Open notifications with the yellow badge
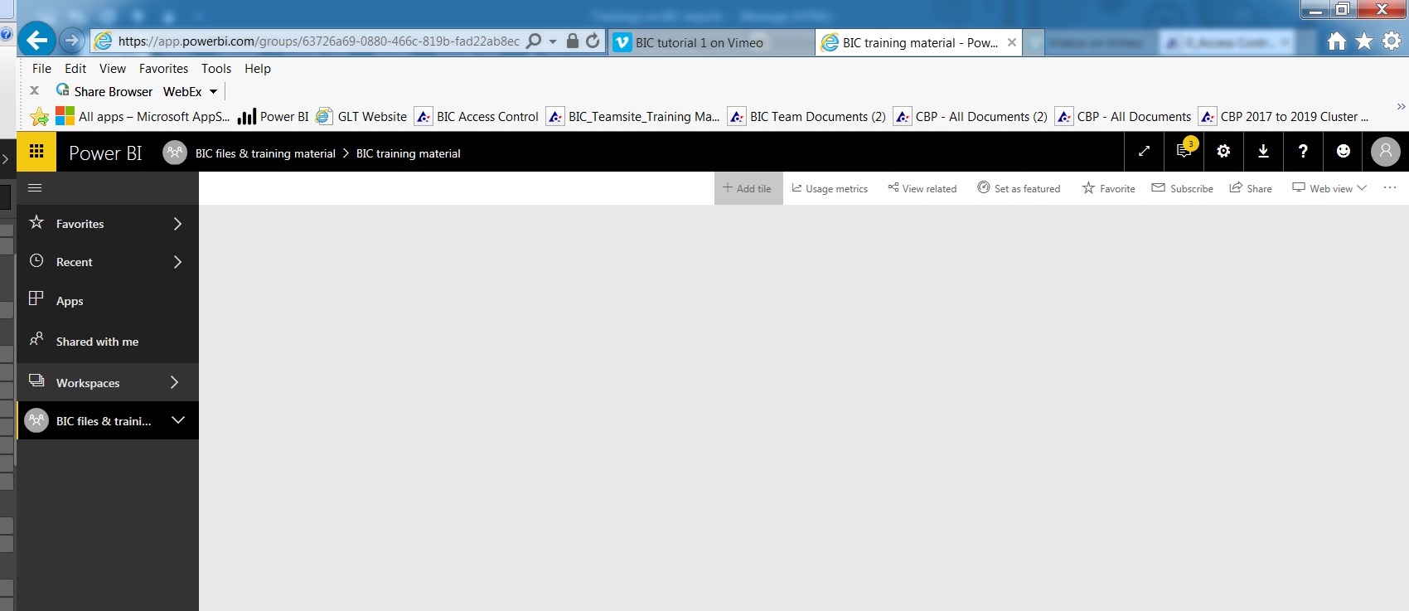Screen dimensions: 1409x611 1184,152
